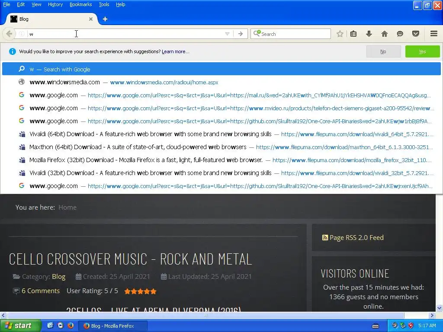Launch Internet Explorer from Quick Launch
The height and width of the screenshot is (332, 443).
tap(50, 326)
